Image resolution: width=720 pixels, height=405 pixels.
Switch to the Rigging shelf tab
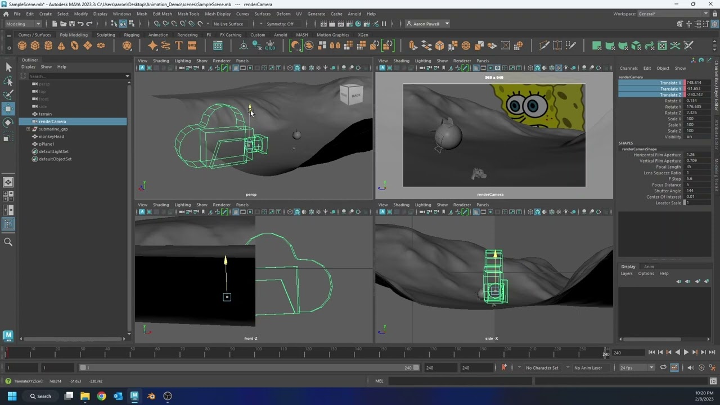pyautogui.click(x=132, y=35)
